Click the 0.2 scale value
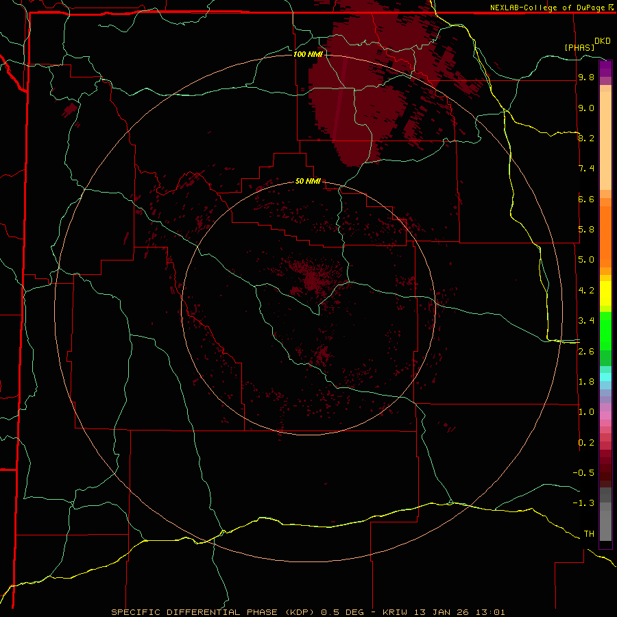This screenshot has height=617, width=617. (586, 443)
